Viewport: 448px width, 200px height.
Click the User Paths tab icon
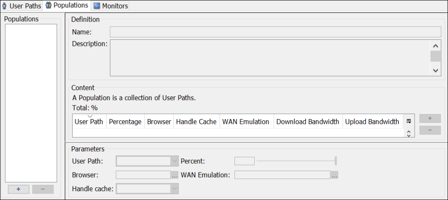4,6
